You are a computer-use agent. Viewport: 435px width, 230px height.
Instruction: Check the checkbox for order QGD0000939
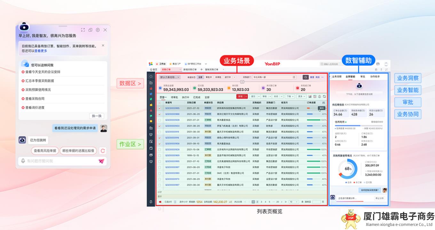pos(160,120)
